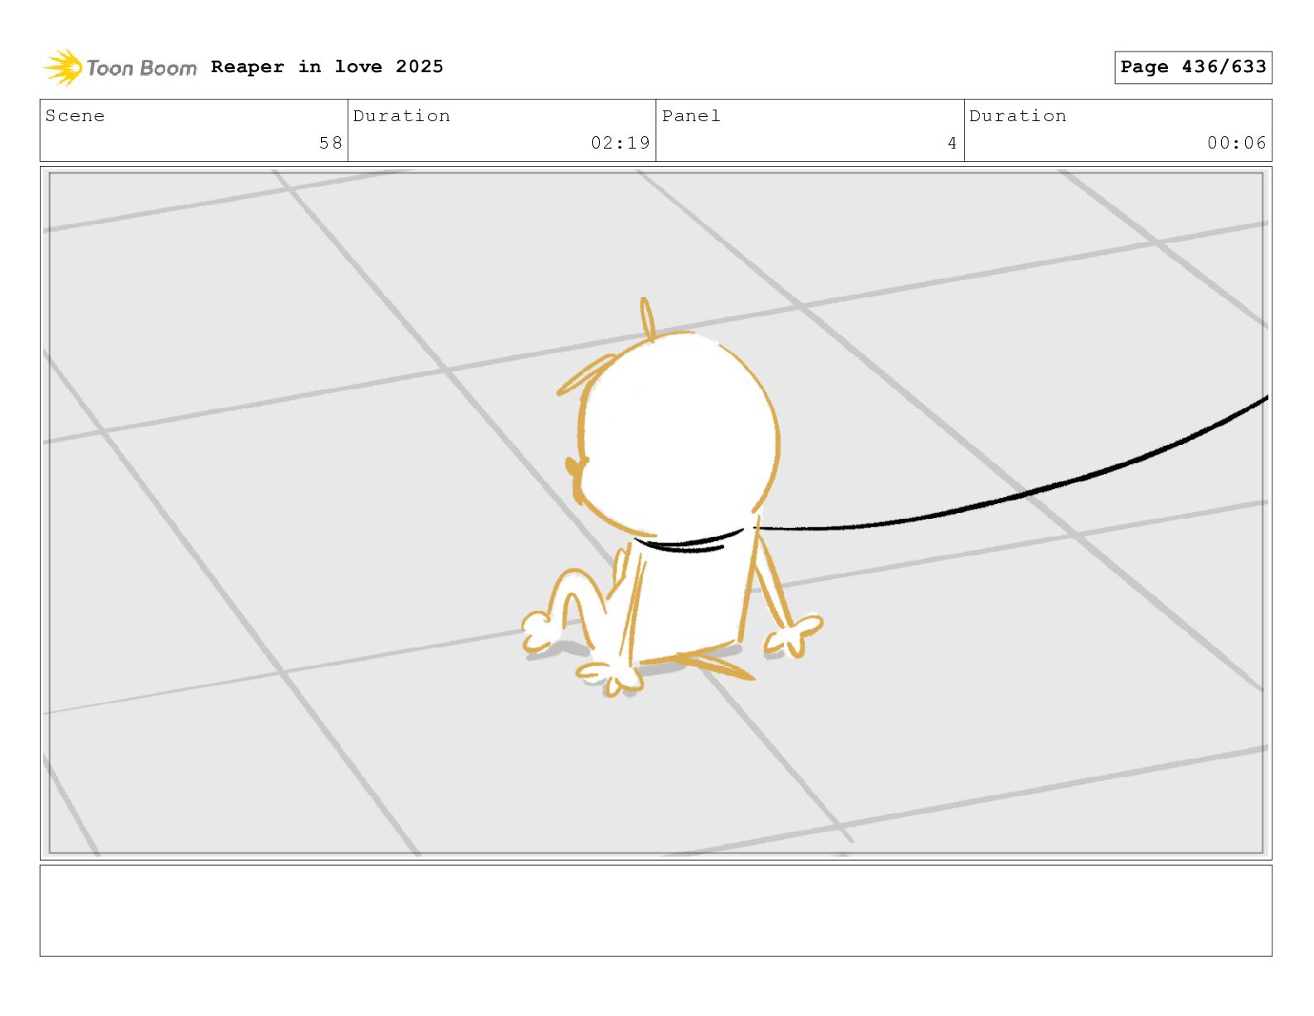Click the 'Page 436/633' page indicator
1314x1016 pixels.
click(1193, 67)
